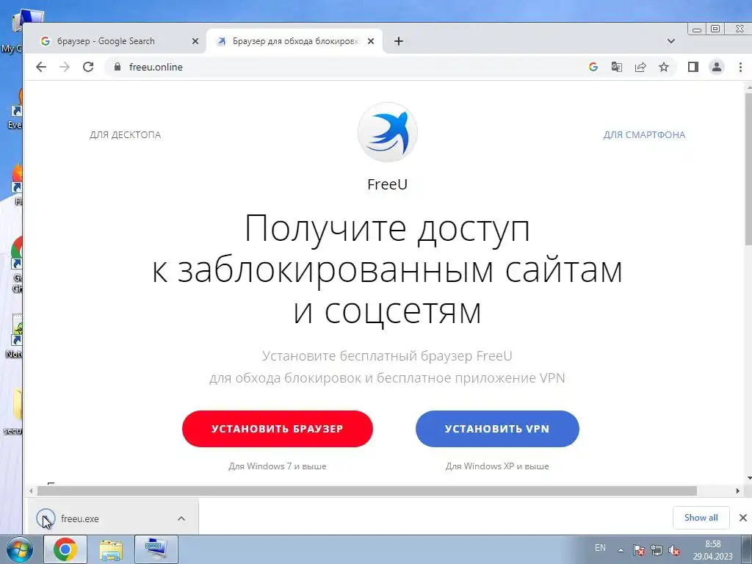Expand the freeu.exe download options chevron
Screen dimensions: 752x564
181,518
